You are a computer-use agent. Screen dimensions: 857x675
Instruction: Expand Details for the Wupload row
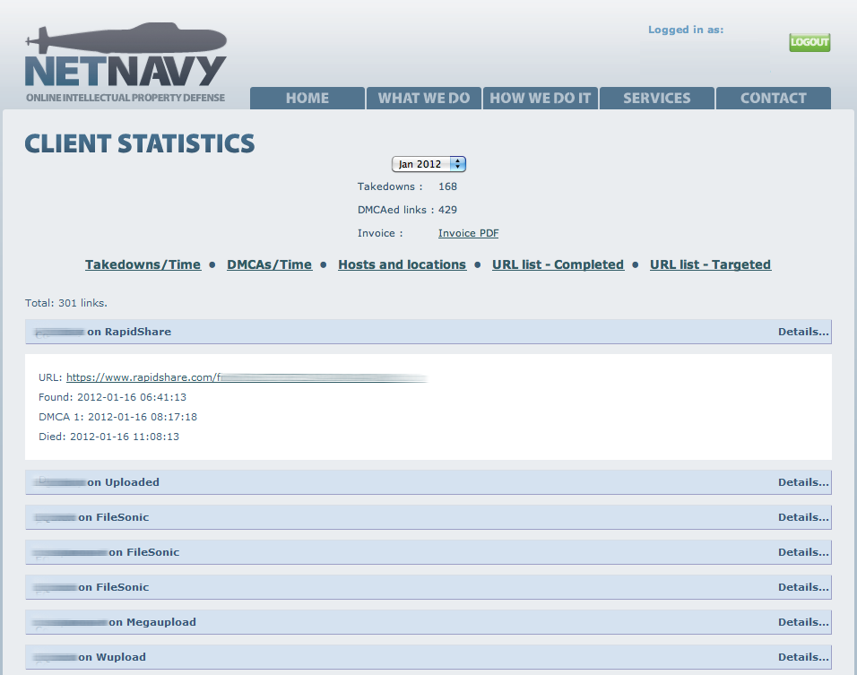[803, 657]
